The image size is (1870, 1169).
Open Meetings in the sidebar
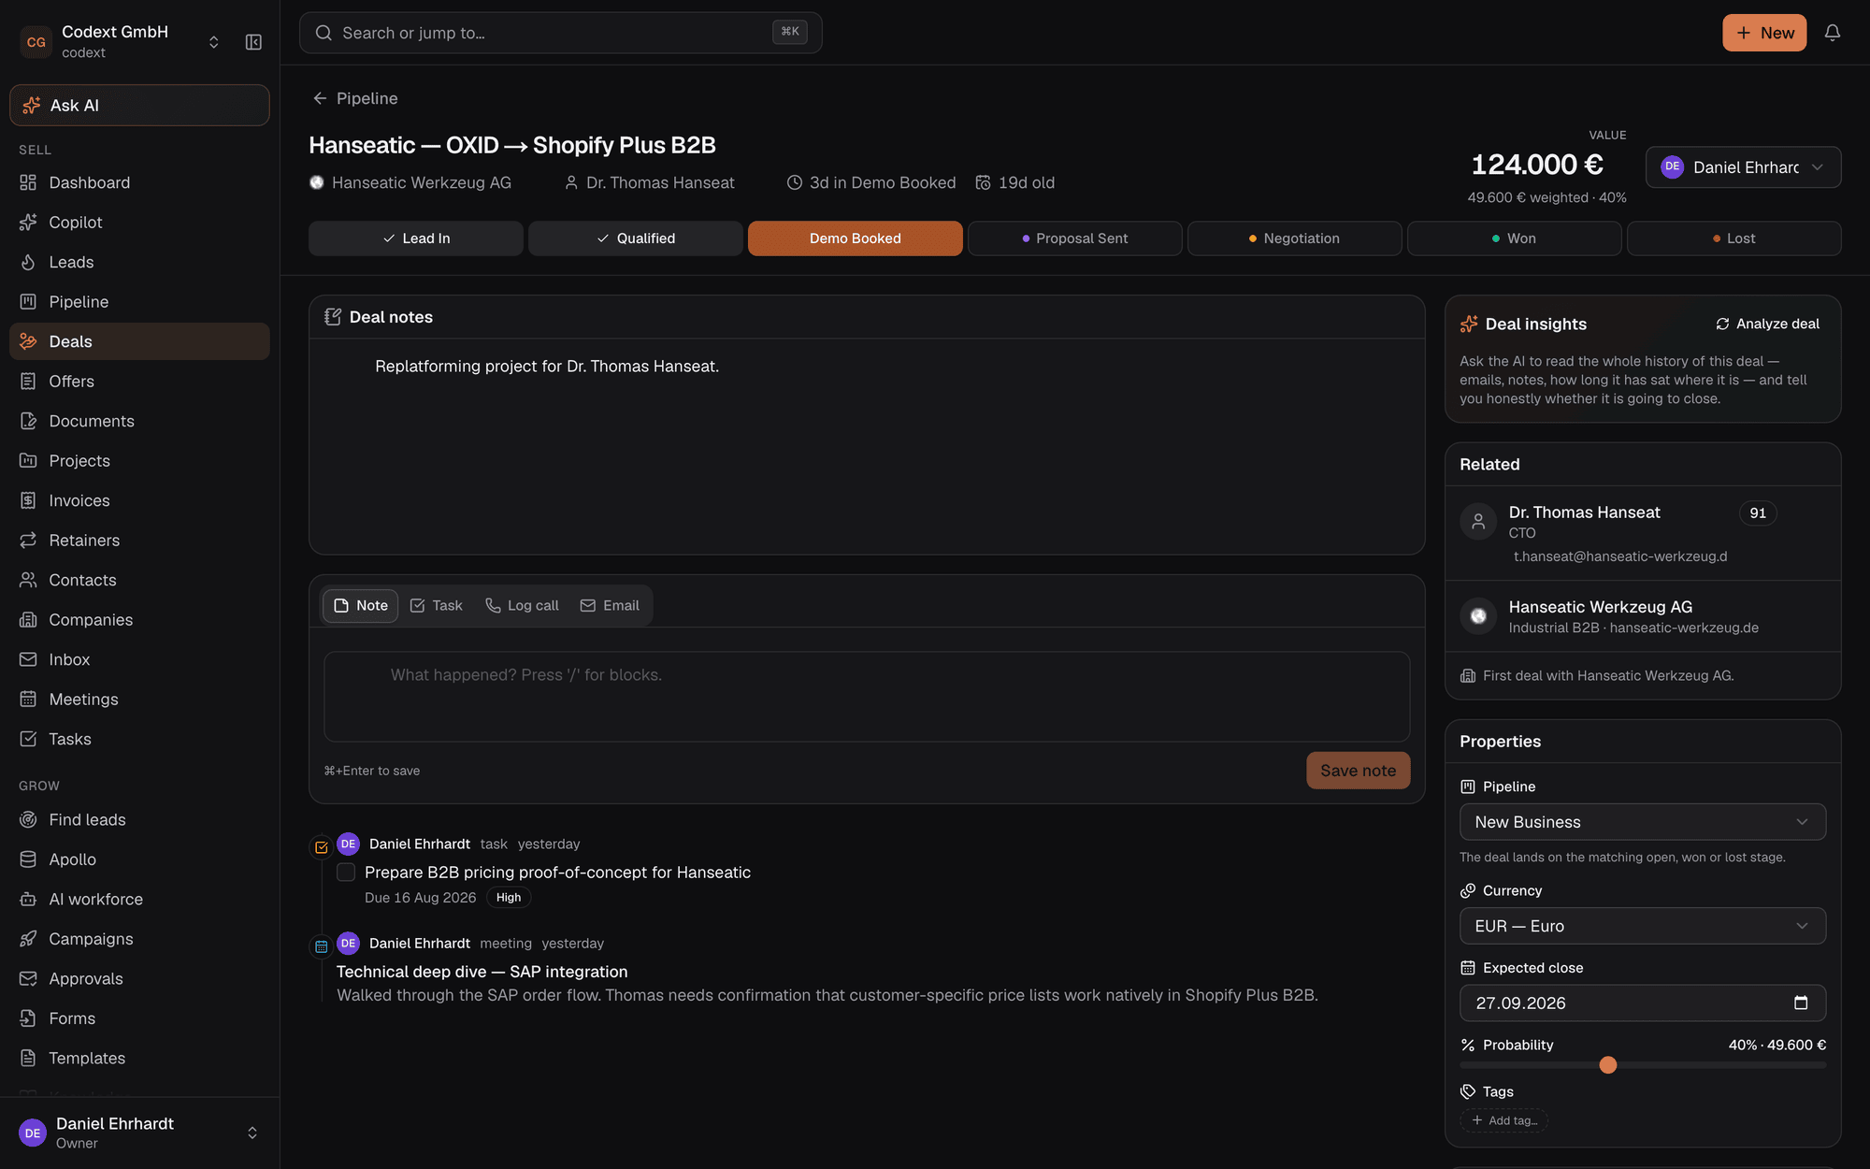[139, 700]
